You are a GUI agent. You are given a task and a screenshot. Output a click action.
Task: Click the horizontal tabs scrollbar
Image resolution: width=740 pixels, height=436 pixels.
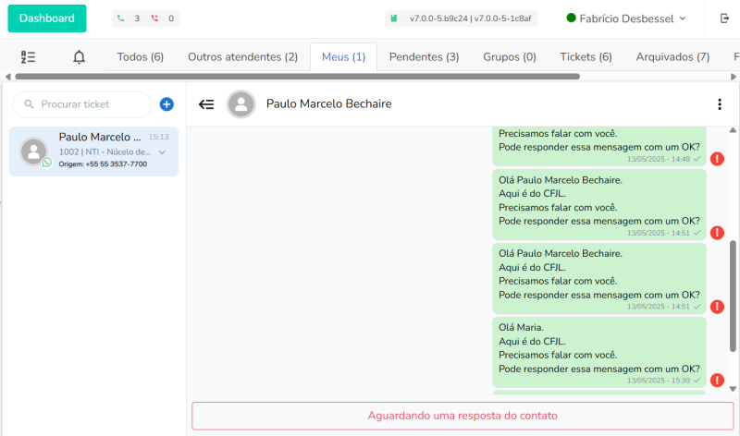296,77
